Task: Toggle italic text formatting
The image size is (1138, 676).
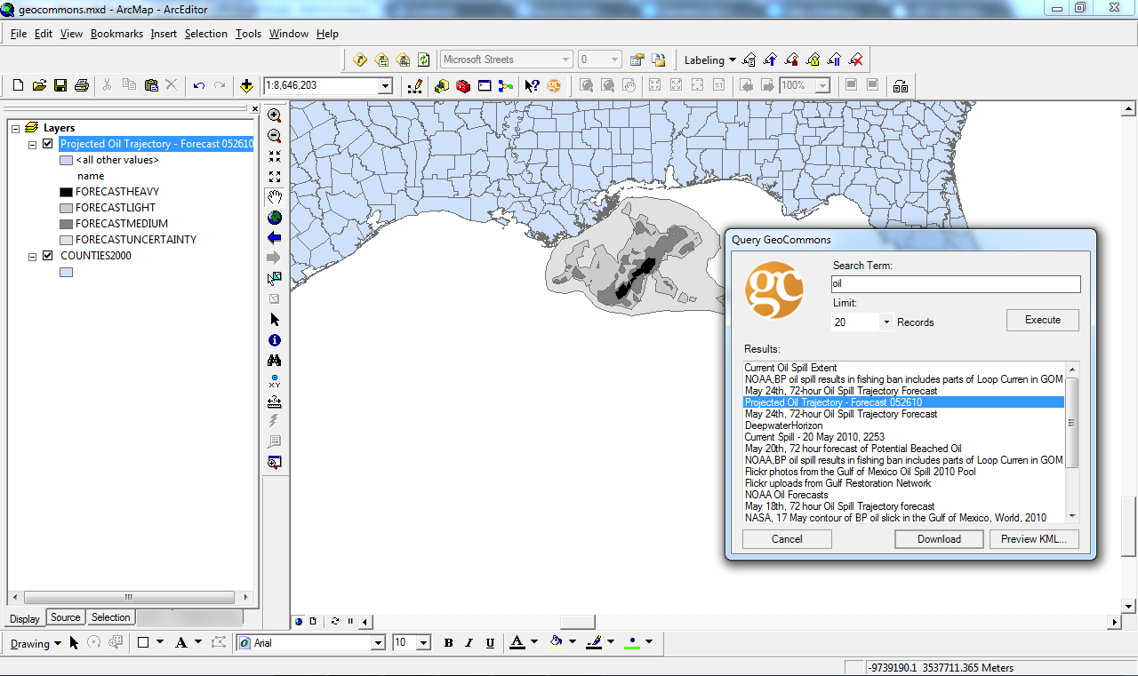Action: tap(469, 643)
